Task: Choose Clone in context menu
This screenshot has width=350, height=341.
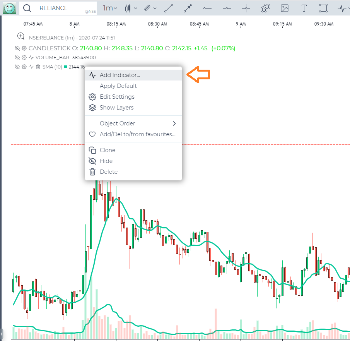Action: pyautogui.click(x=133, y=150)
